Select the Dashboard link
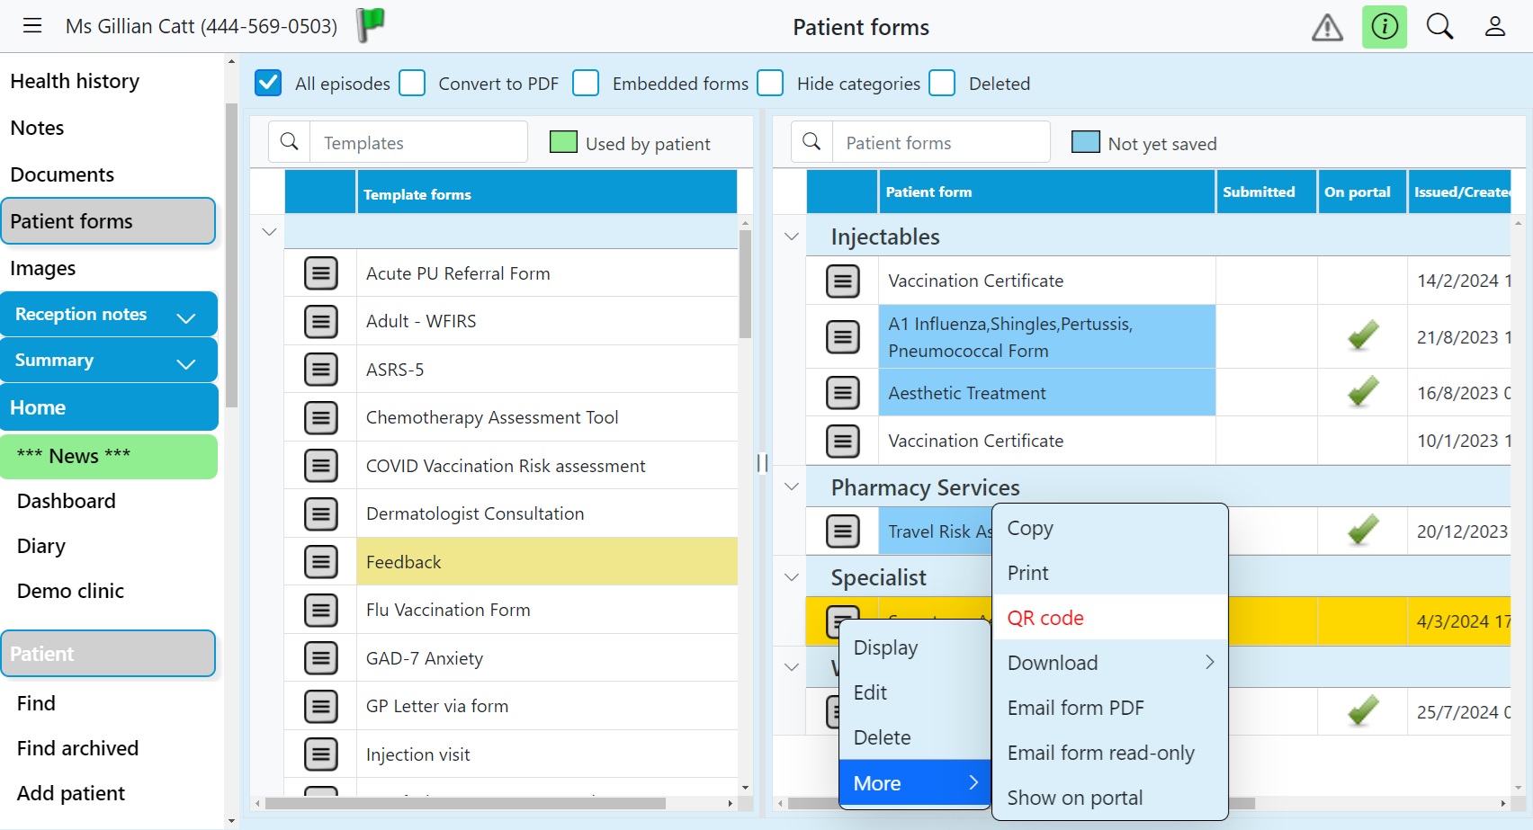 coord(66,501)
